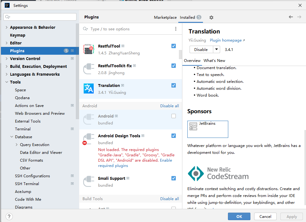Click the settings search magnifier icon
This screenshot has width=306, height=222.
coord(7,17)
